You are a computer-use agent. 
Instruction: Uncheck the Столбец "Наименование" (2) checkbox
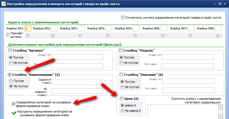coord(10,75)
